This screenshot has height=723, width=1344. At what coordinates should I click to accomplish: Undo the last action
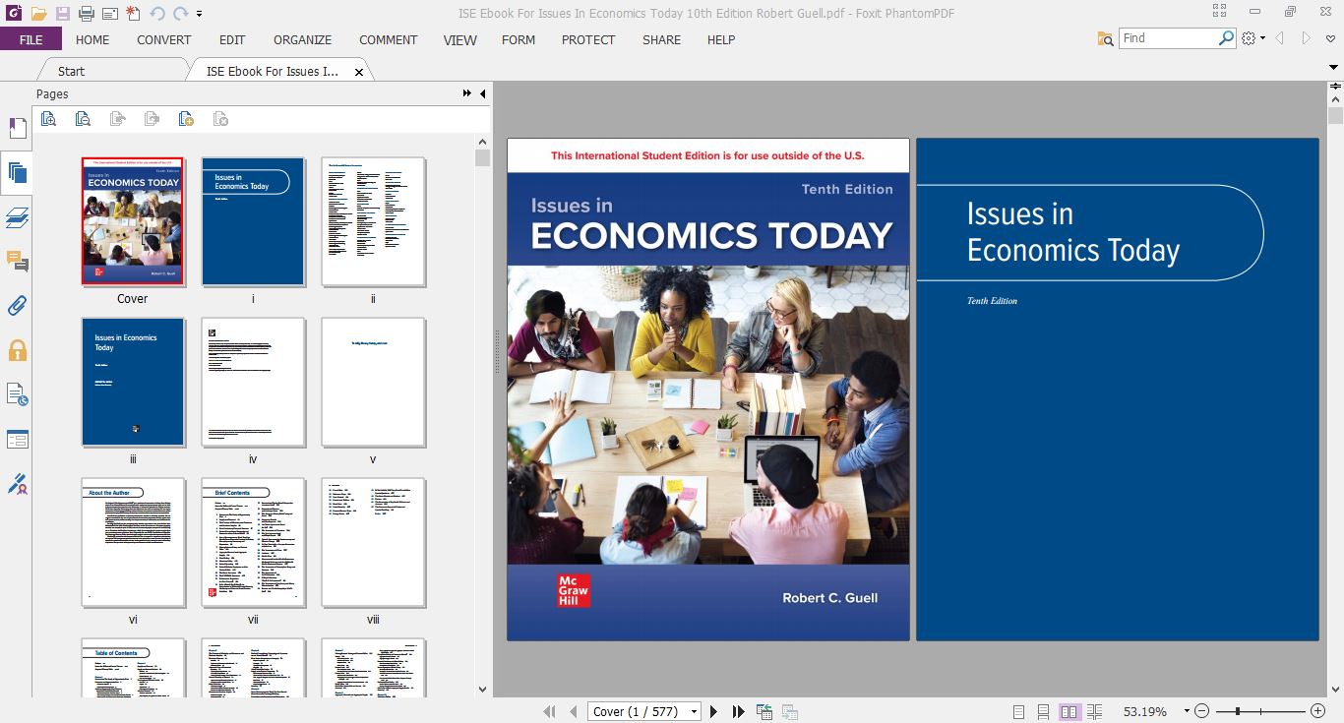[157, 14]
